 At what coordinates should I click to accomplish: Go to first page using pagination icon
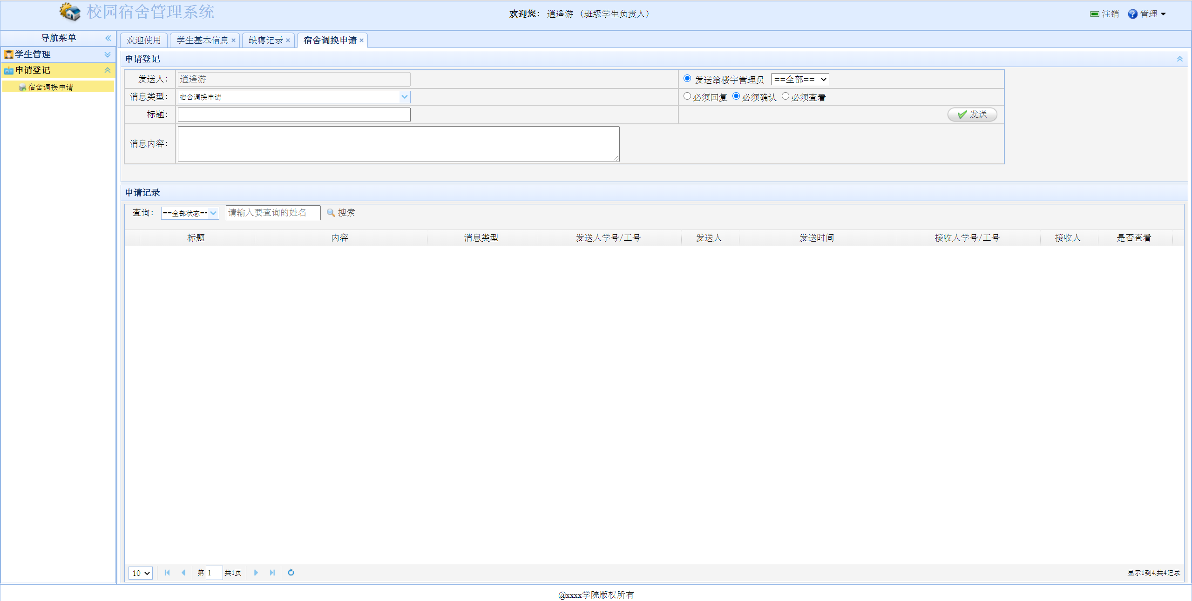(167, 573)
